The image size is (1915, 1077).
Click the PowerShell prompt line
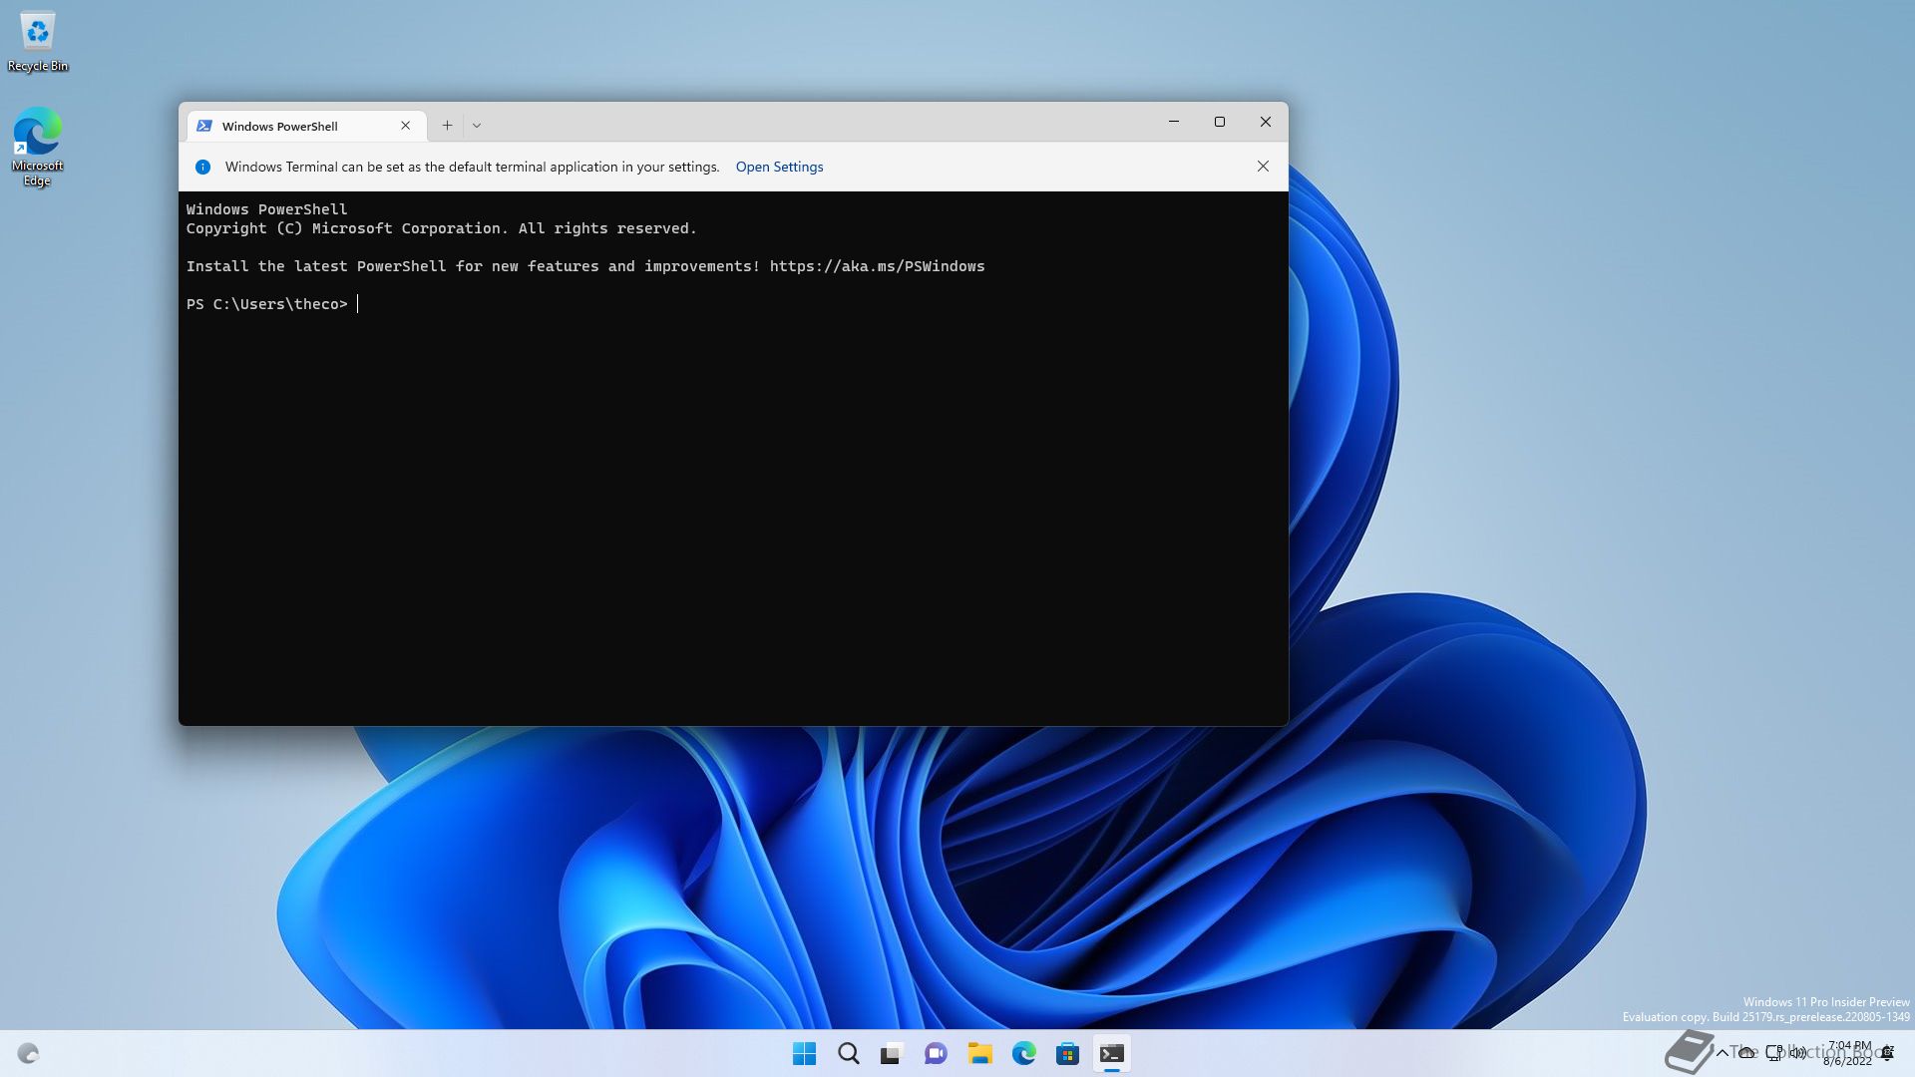[267, 304]
